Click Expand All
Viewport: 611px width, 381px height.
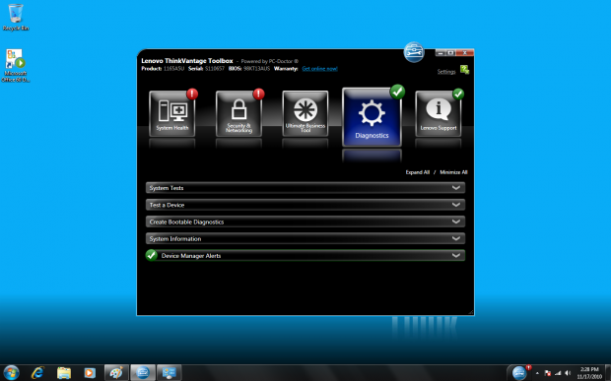pos(417,172)
